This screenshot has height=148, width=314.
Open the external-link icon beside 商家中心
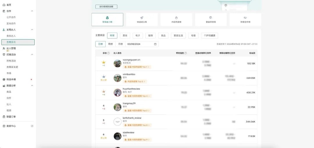click(32, 126)
